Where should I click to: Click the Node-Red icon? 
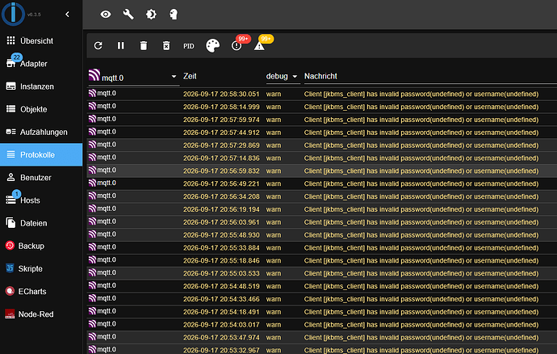click(x=10, y=314)
